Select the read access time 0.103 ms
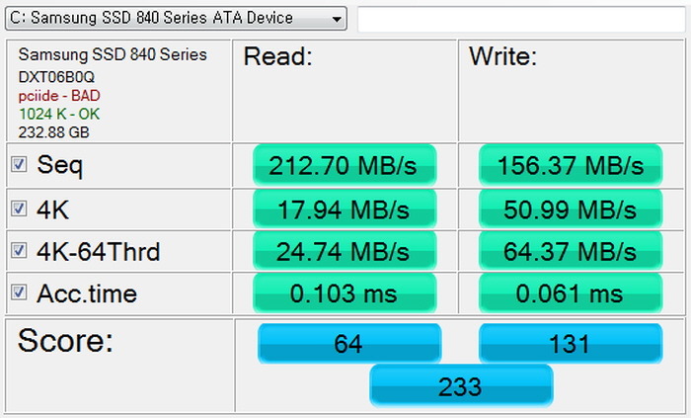The height and width of the screenshot is (418, 691). pos(345,293)
